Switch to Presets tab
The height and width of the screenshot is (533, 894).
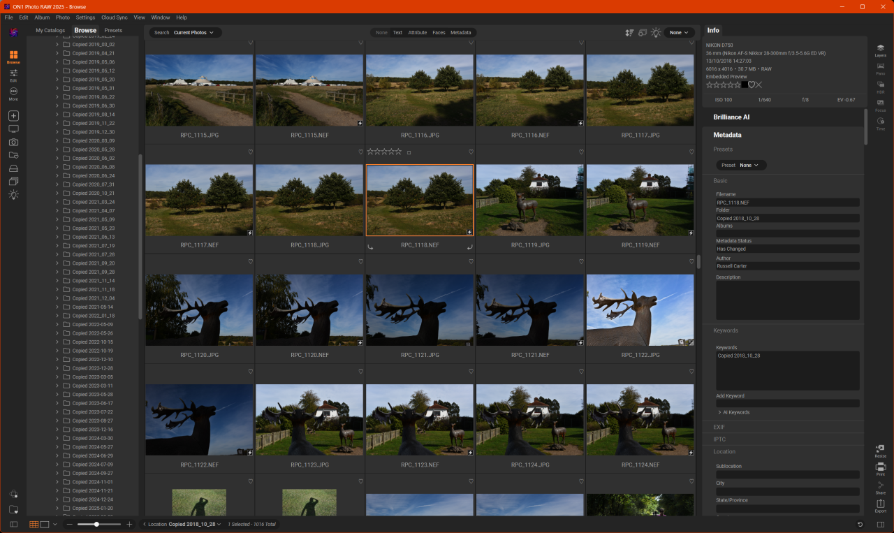point(113,31)
